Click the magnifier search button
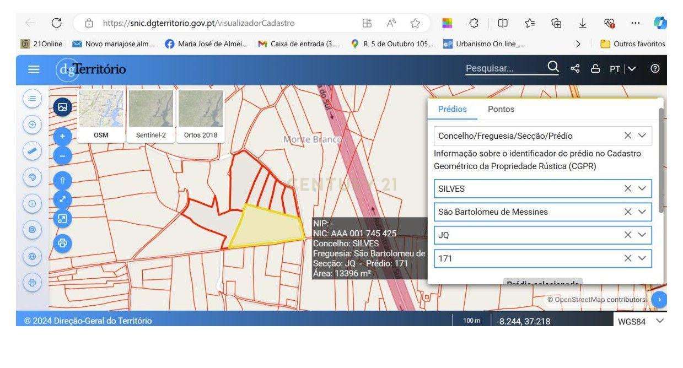 point(553,68)
